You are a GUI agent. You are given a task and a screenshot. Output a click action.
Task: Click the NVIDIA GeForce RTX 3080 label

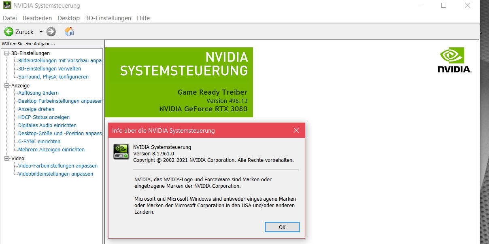pyautogui.click(x=203, y=109)
